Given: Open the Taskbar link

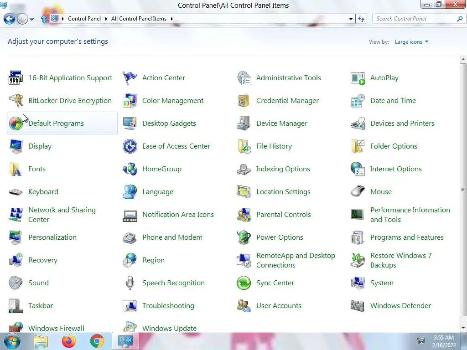Looking at the screenshot, I should click(41, 306).
